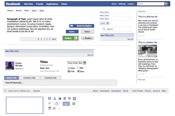Viewport: 175px width, 116px height.
Task: Click the red calendar icon
Action: pos(50,108)
